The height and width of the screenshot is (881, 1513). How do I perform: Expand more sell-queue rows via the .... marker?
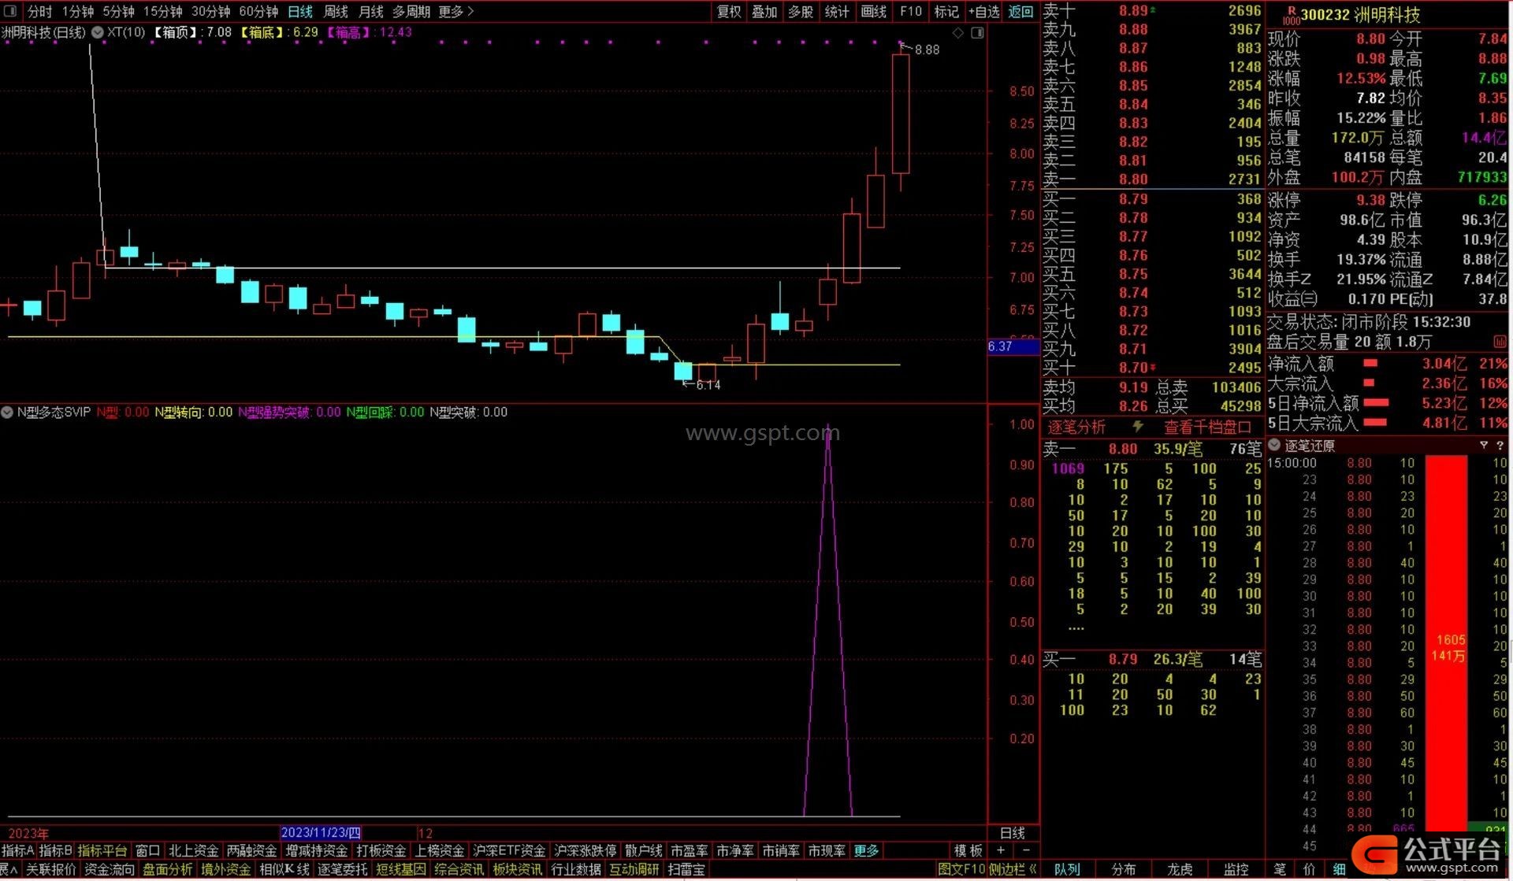pos(1076,627)
